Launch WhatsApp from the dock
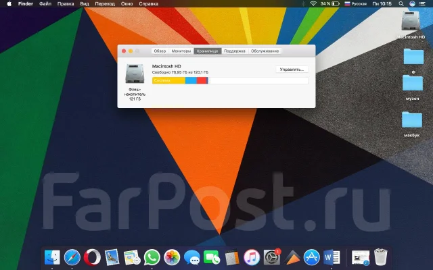433x270 pixels. [x=152, y=257]
